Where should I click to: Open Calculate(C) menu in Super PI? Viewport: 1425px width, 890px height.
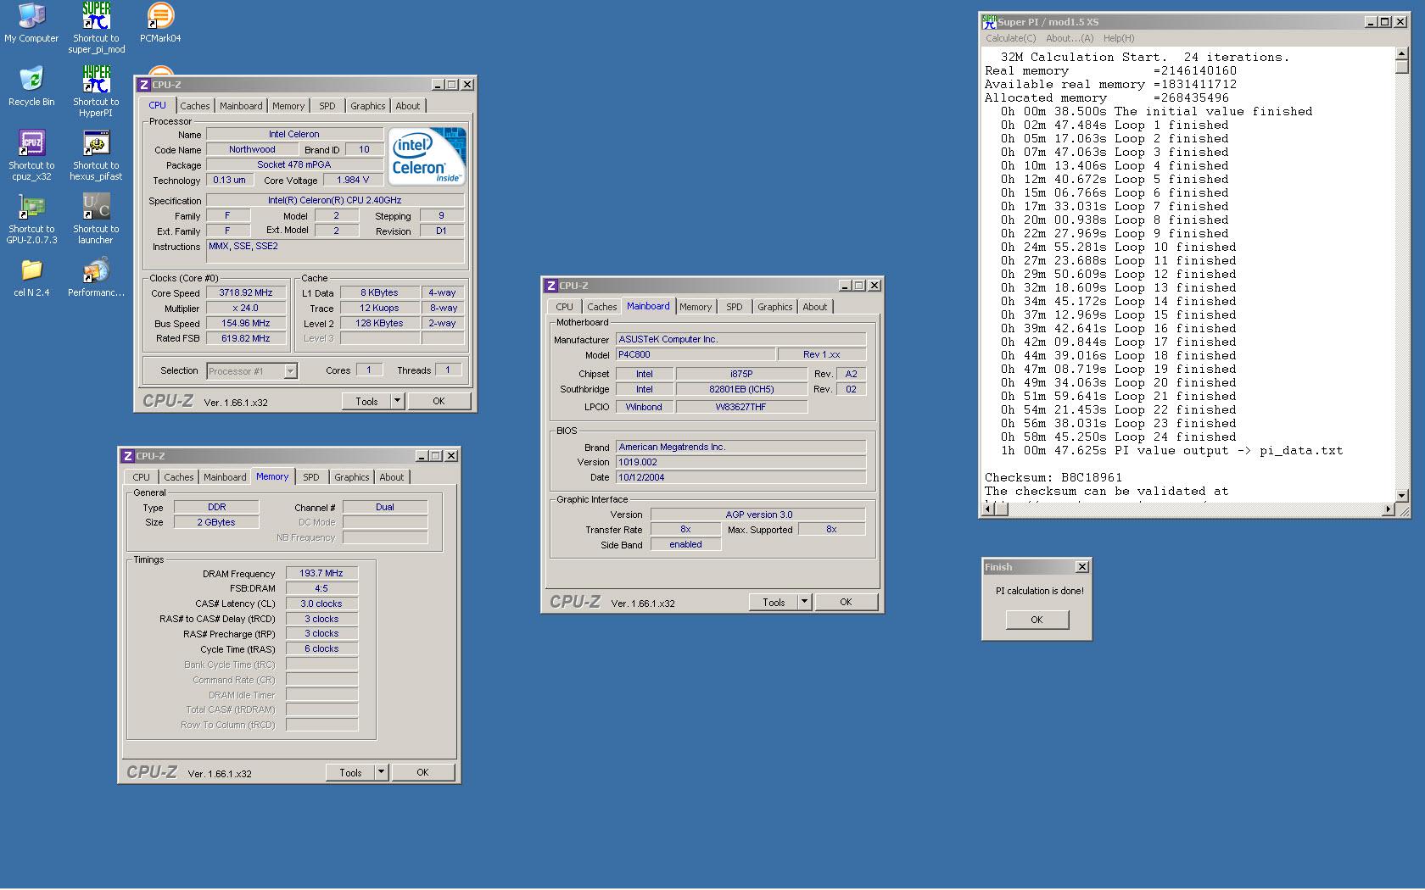[1011, 38]
